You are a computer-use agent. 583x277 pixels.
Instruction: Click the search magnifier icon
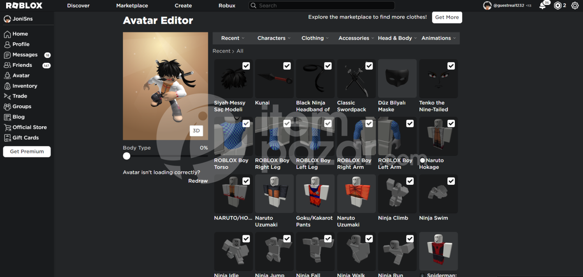coord(254,6)
